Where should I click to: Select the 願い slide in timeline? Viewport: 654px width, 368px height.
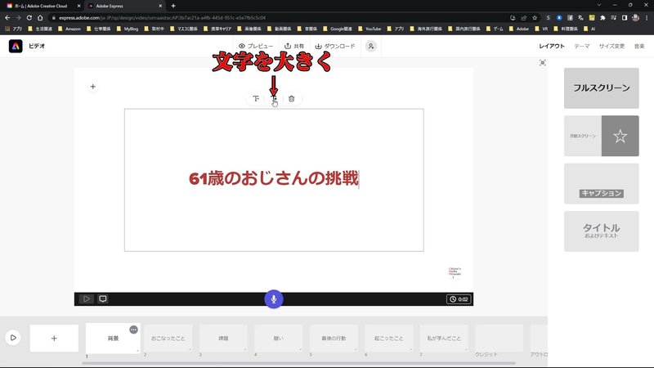coord(279,339)
